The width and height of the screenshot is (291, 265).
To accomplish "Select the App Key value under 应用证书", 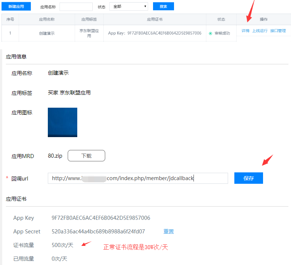I will tap(101, 218).
